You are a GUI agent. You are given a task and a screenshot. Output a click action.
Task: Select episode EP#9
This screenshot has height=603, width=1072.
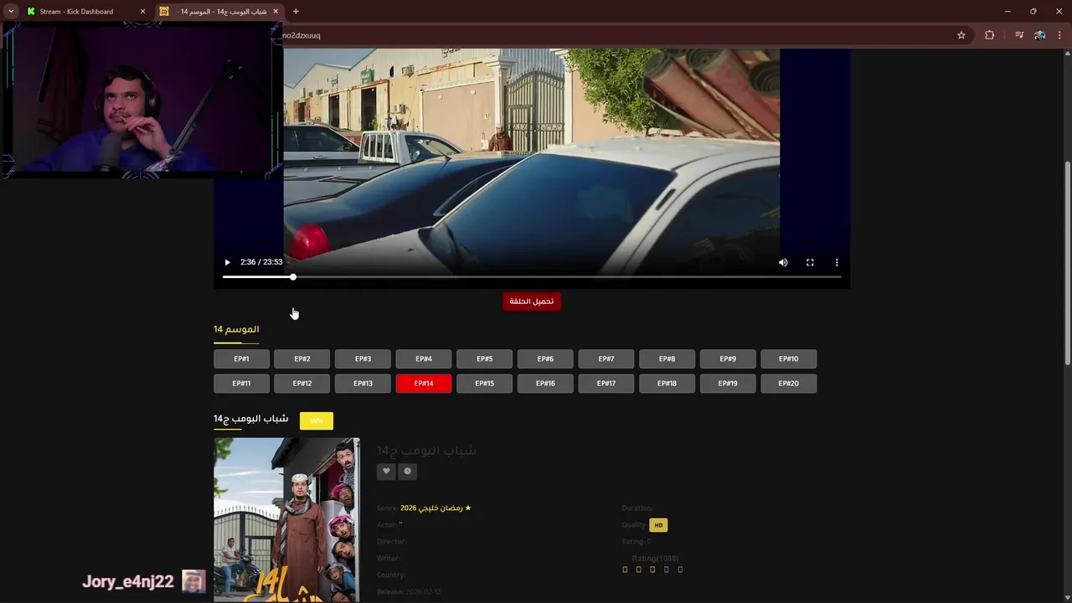click(x=728, y=359)
